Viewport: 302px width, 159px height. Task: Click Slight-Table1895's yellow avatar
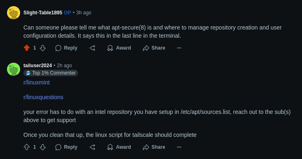click(x=14, y=13)
